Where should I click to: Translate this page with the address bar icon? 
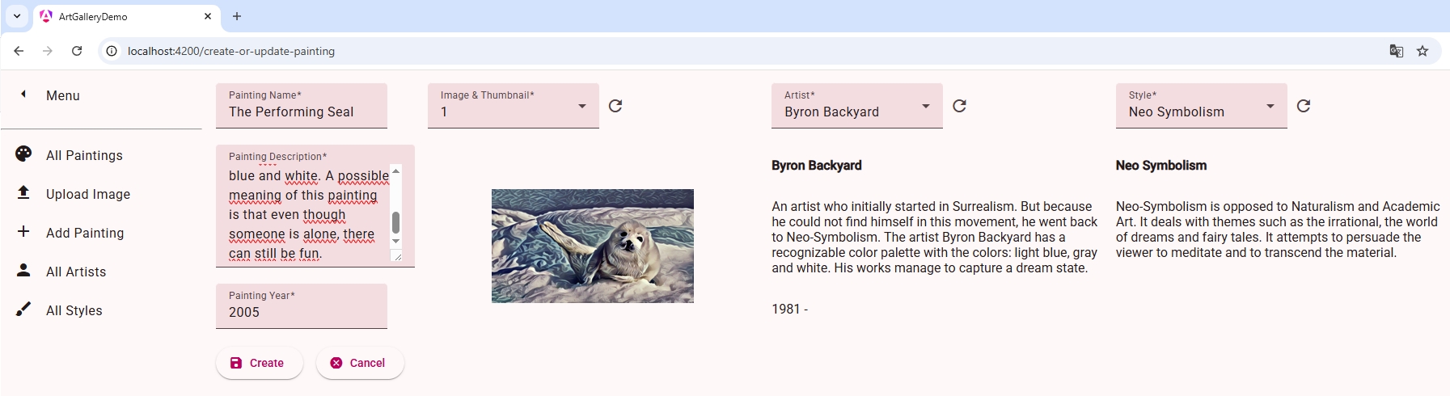click(x=1397, y=51)
